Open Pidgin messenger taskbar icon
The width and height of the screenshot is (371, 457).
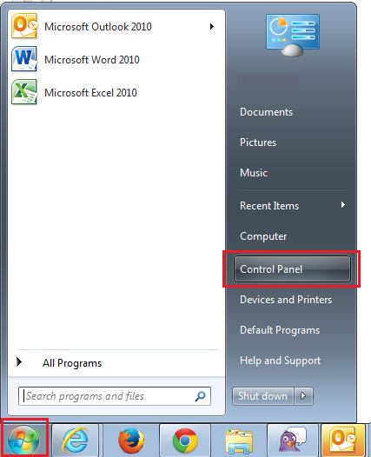click(292, 440)
